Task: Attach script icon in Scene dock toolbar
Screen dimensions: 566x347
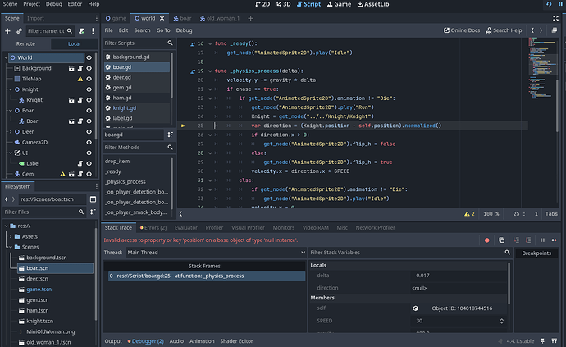Action: (x=81, y=31)
